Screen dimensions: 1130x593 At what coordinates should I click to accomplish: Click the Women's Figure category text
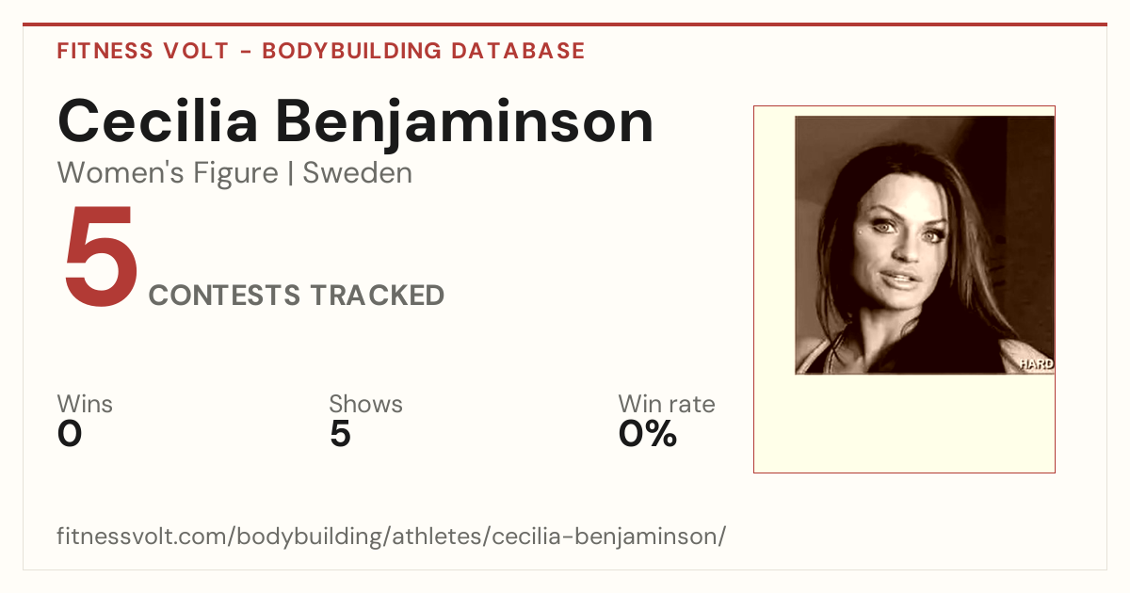(x=168, y=173)
